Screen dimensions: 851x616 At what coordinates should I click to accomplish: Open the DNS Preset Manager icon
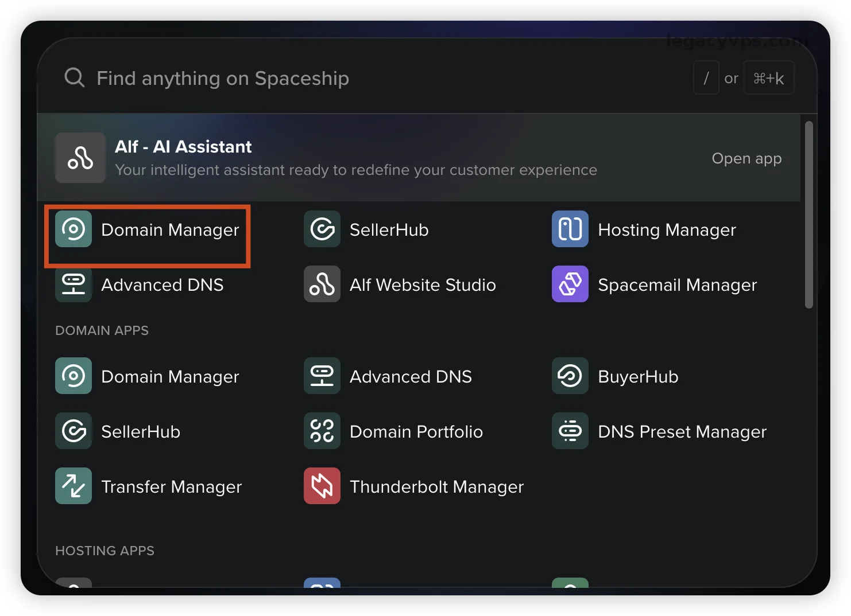[570, 431]
